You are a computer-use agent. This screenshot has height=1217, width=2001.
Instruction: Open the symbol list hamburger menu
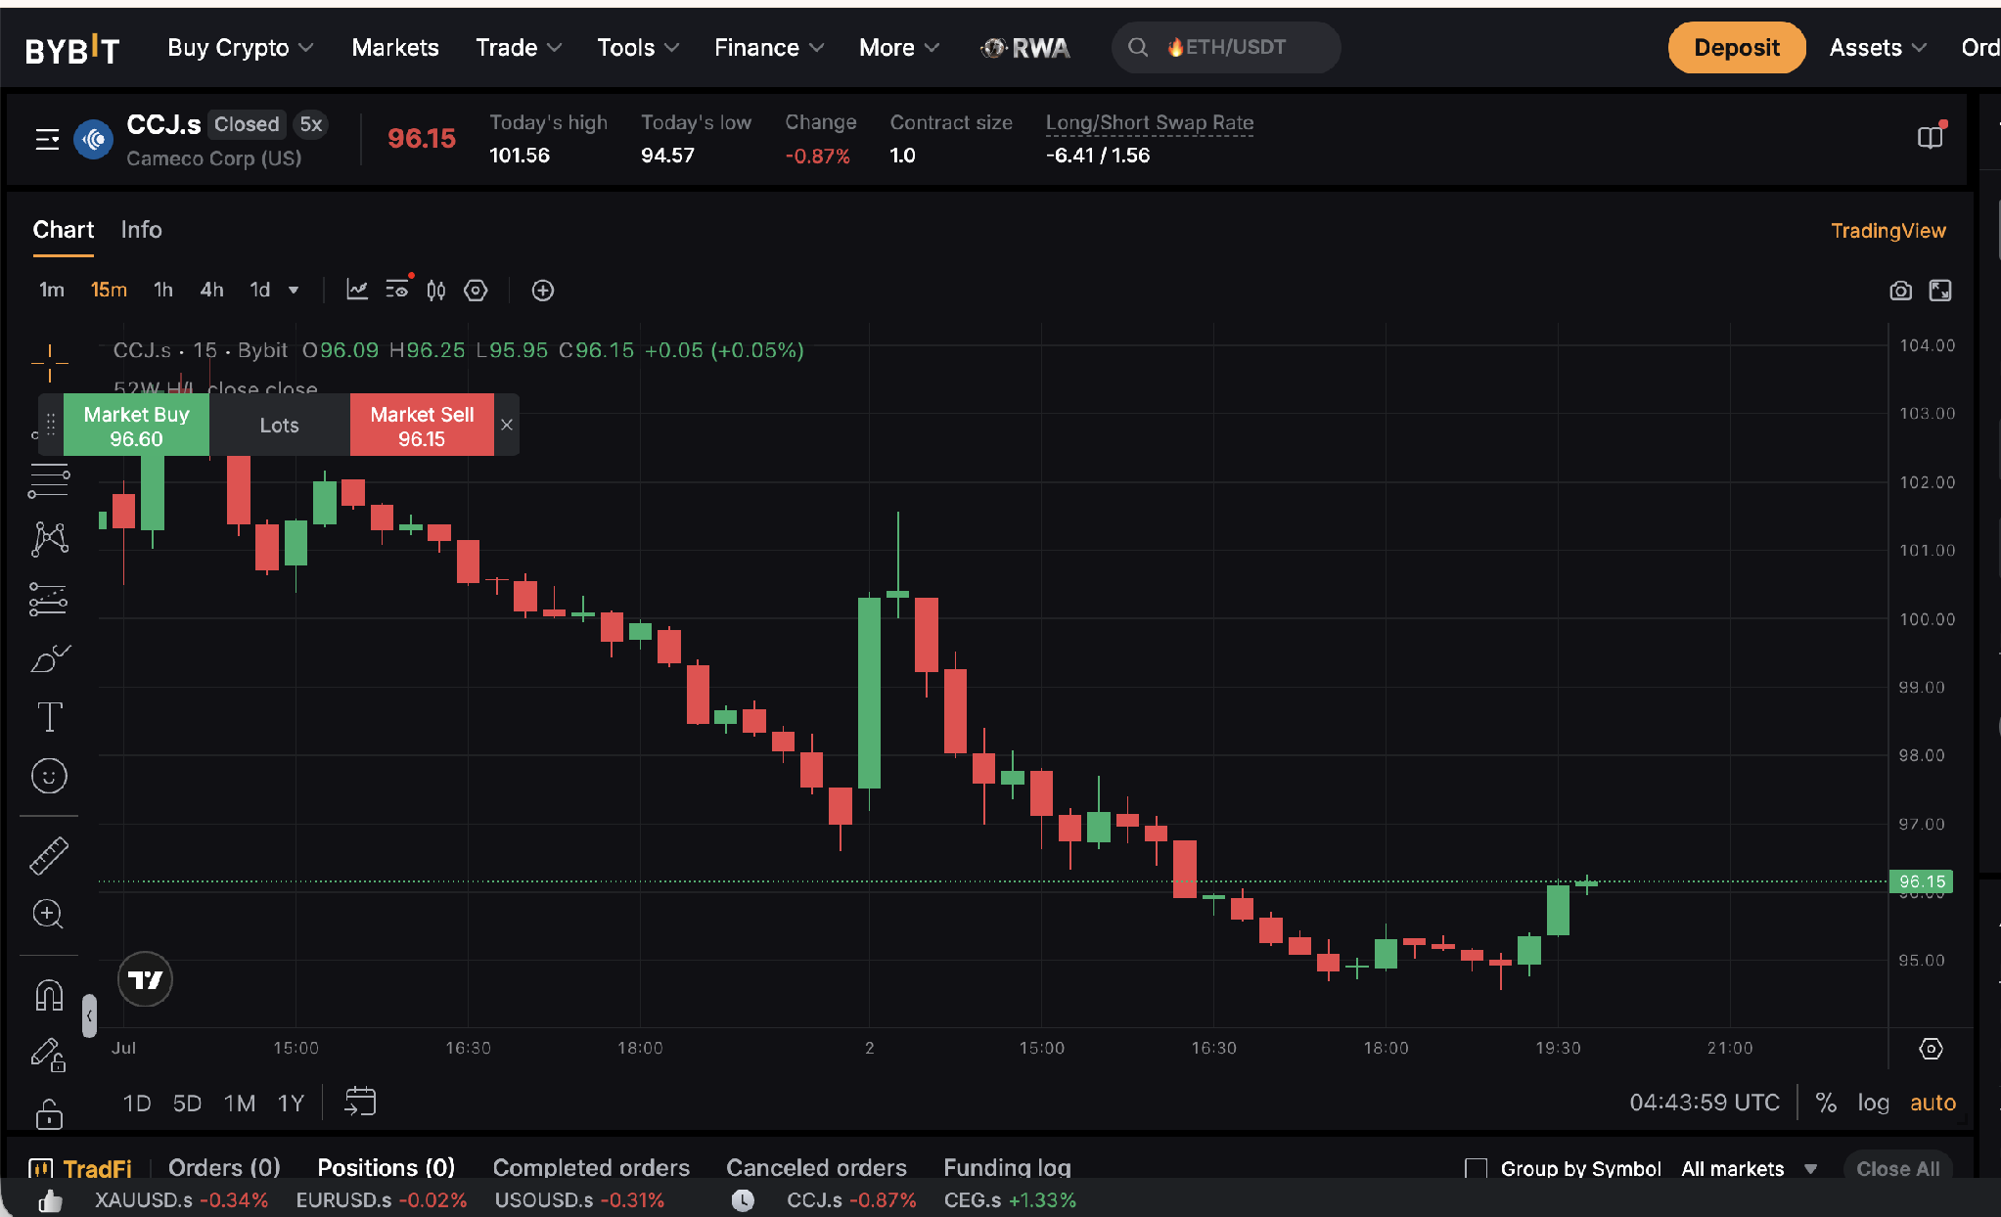(x=47, y=139)
